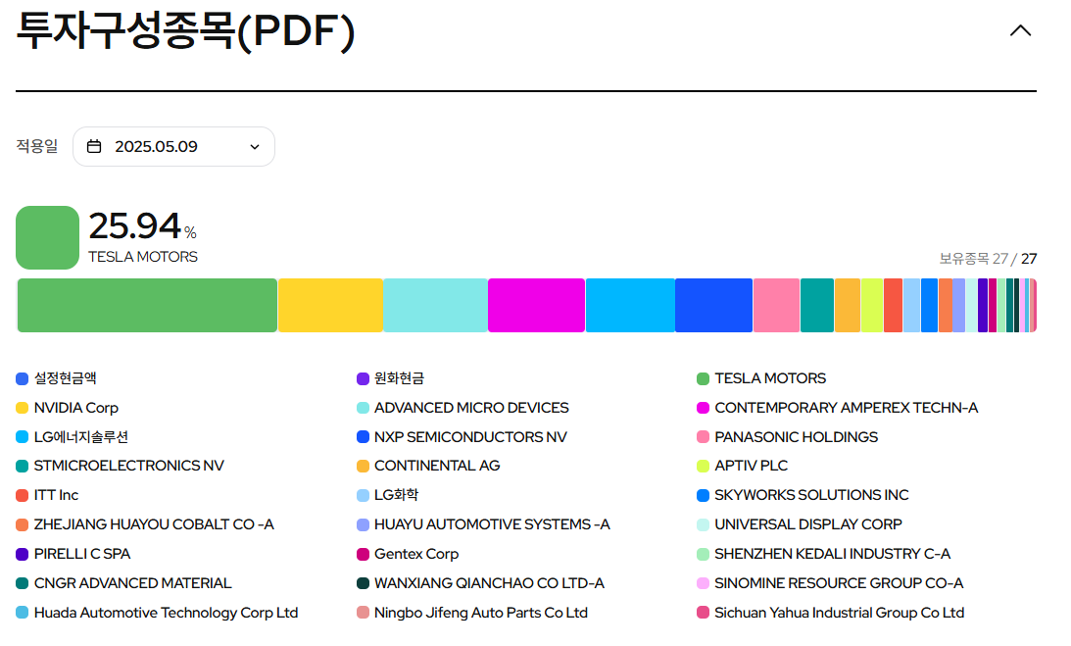The height and width of the screenshot is (646, 1071).
Task: Click the LG화학 legend item
Action: click(x=388, y=495)
